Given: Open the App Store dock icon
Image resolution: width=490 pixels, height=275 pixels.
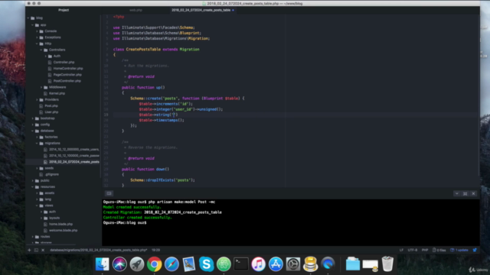Looking at the screenshot, I should 276,264.
